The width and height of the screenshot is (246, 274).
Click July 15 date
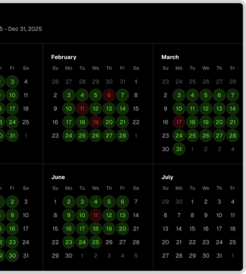[x=193, y=229]
